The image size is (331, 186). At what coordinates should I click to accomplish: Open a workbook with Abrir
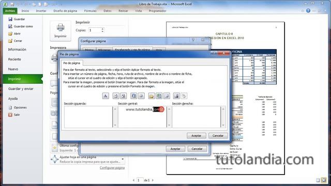[x=14, y=34]
